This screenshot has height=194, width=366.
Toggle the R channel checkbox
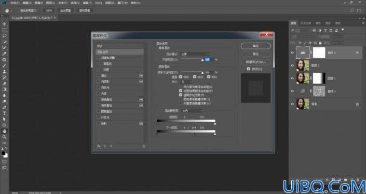181,76
